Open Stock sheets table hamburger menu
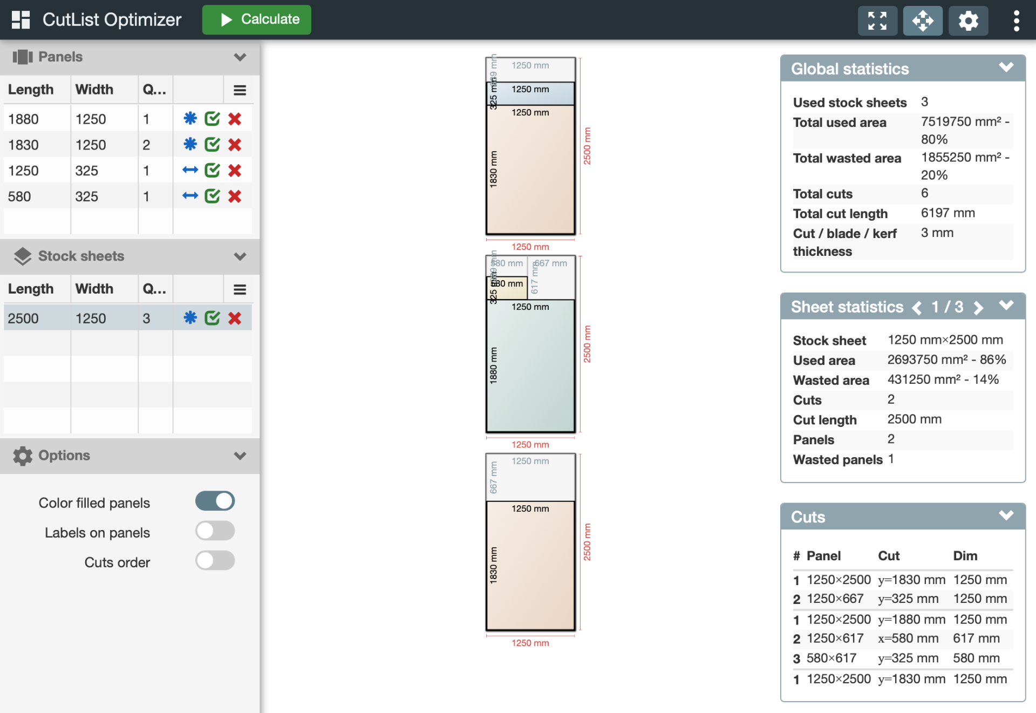 (x=240, y=290)
